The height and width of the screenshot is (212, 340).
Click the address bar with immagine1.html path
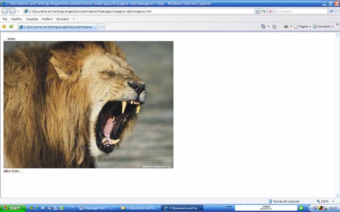click(x=139, y=11)
